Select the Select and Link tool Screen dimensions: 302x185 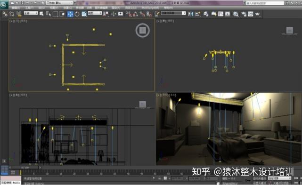[5, 14]
